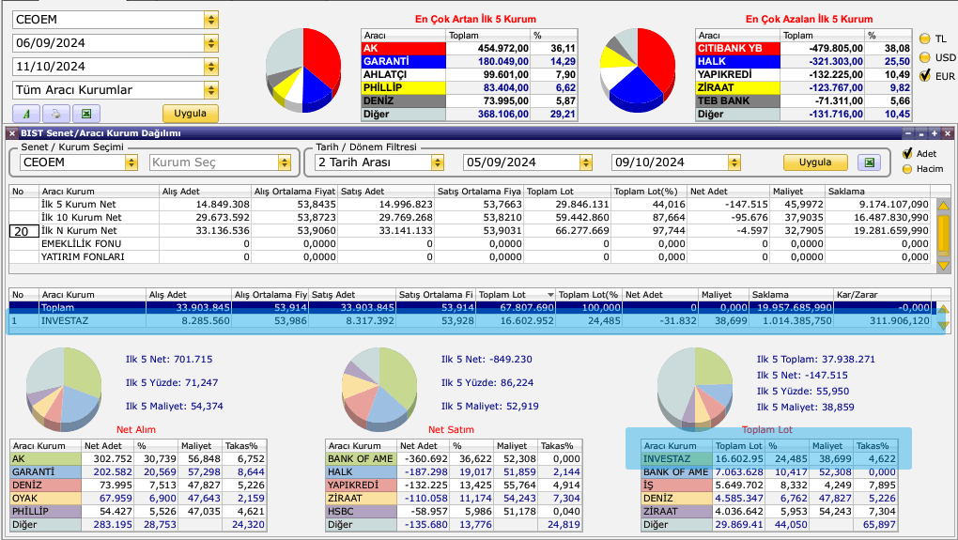Open the Kurum Seç dropdown
This screenshot has height=540, width=958.
(x=284, y=162)
